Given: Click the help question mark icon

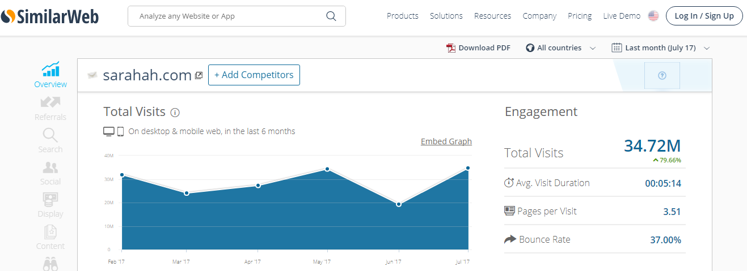Looking at the screenshot, I should [x=662, y=76].
